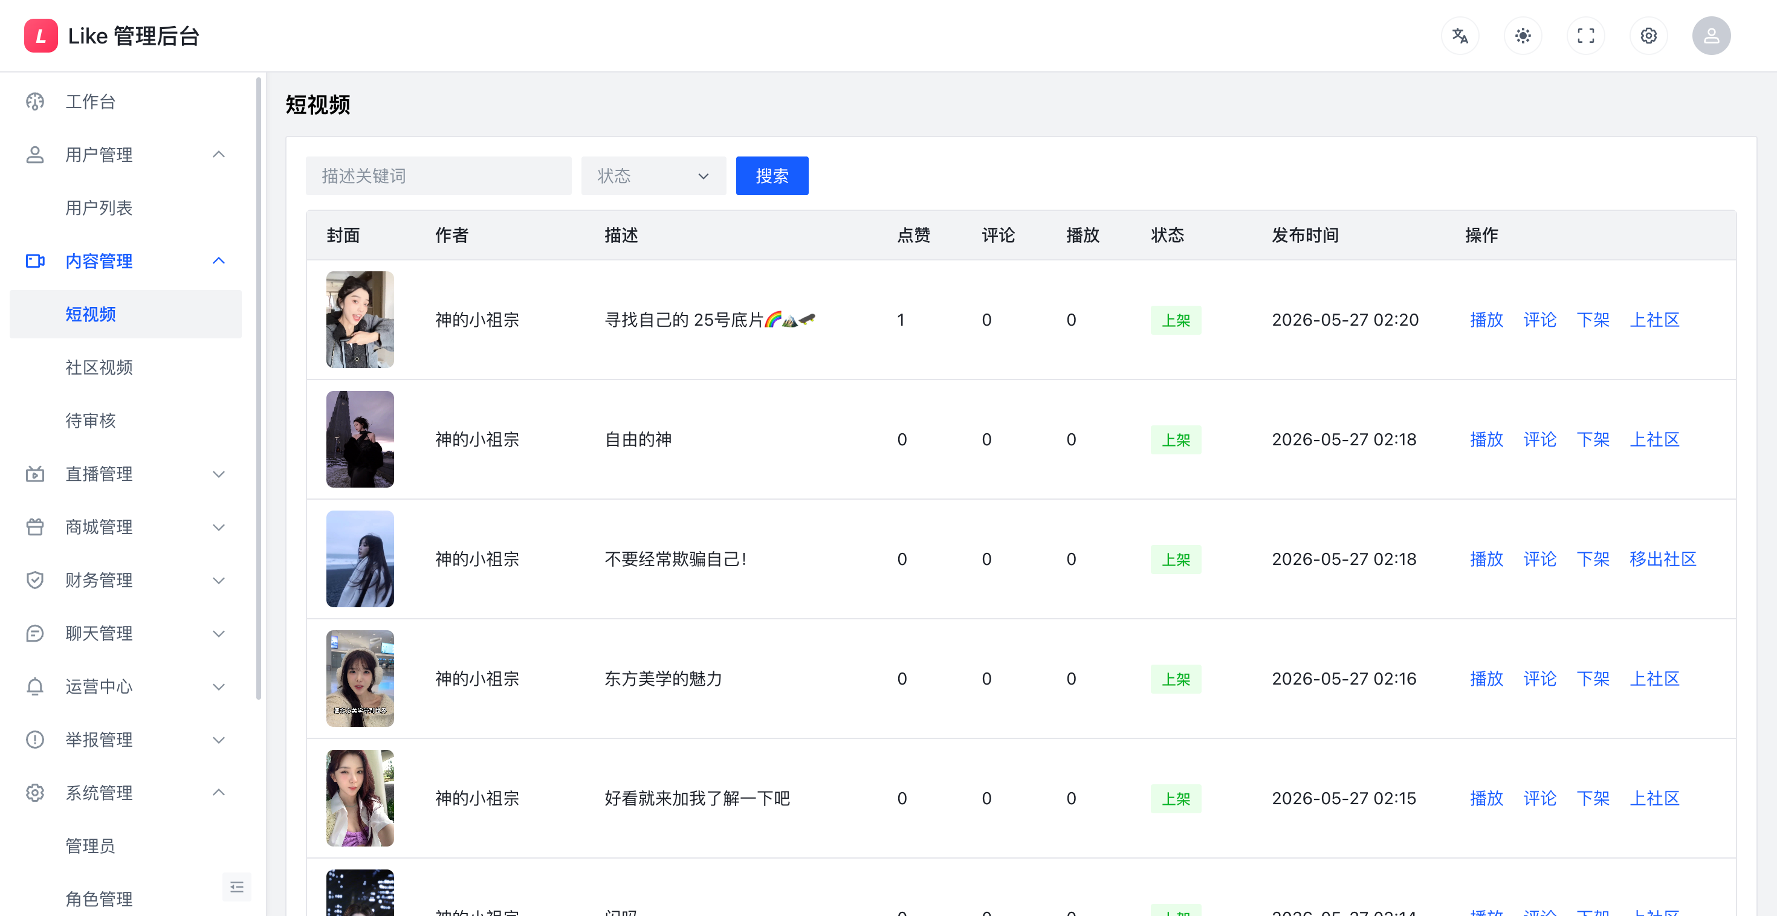Click 点赞 column header
Screen dimensions: 1777x916
pyautogui.click(x=913, y=235)
